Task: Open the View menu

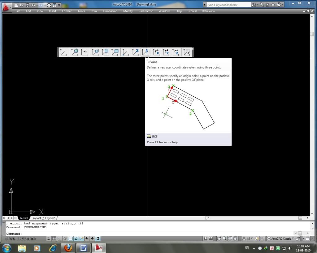Action: (x=40, y=11)
